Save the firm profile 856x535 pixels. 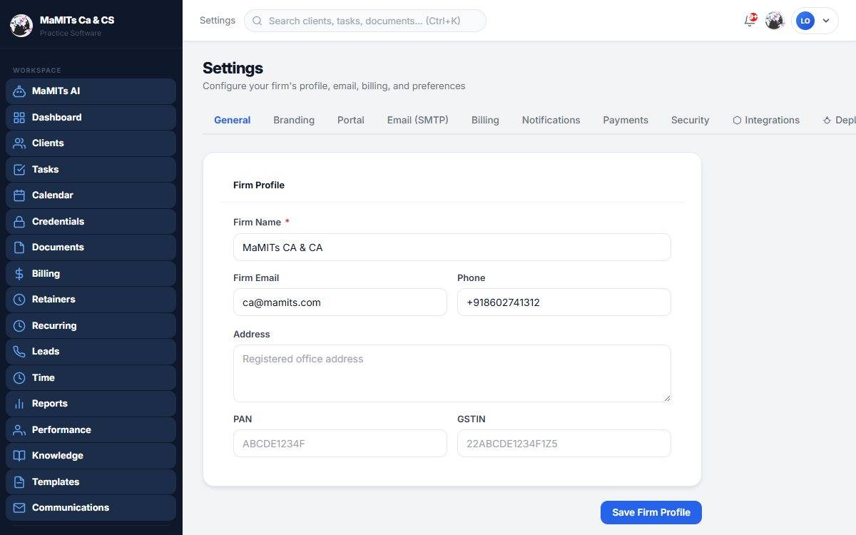tap(651, 512)
